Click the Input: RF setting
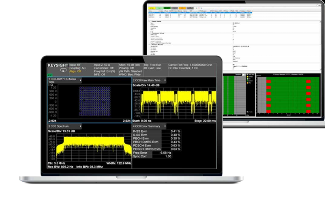Image resolution: width=325 pixels, height=201 pixels. [75, 65]
